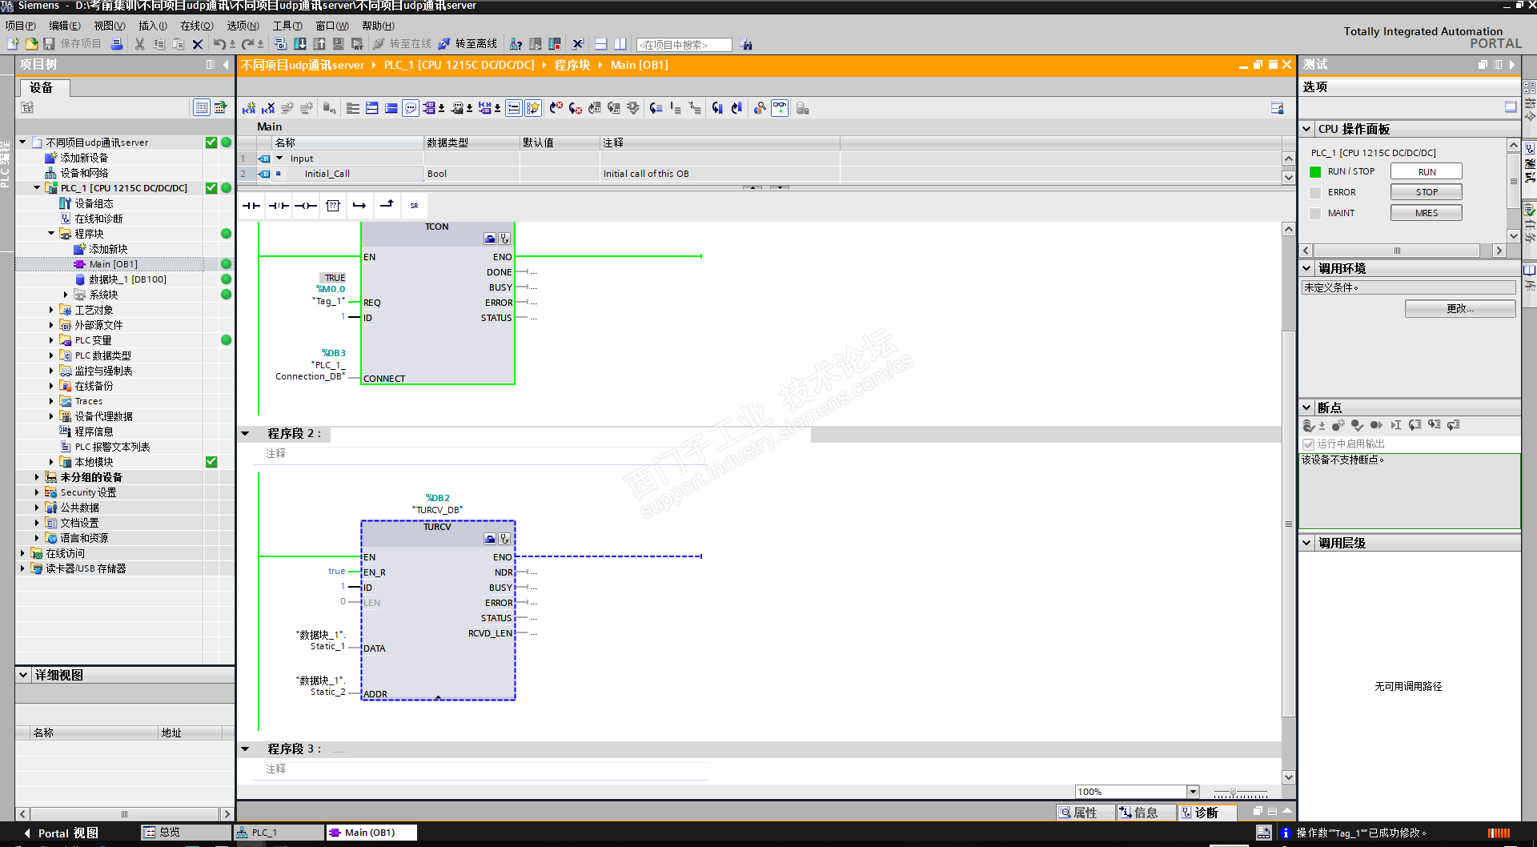Expand the Traces folder
Screen dimensions: 1537x847
pos(51,401)
